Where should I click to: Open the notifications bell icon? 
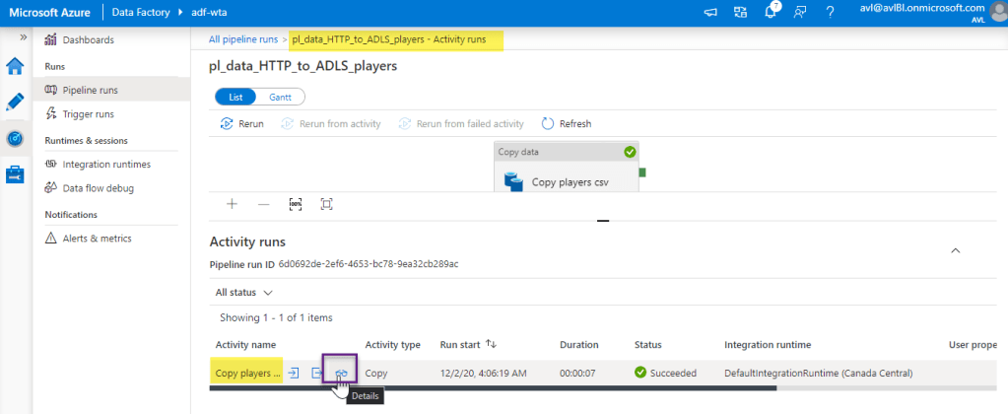(772, 12)
